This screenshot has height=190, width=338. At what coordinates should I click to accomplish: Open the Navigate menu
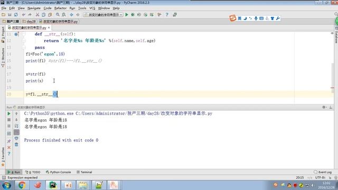coord(34,8)
